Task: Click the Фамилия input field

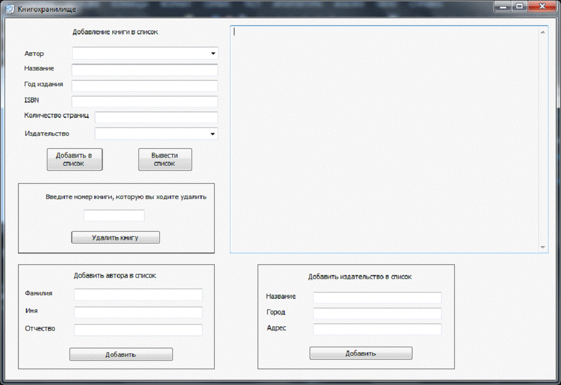Action: tap(138, 295)
